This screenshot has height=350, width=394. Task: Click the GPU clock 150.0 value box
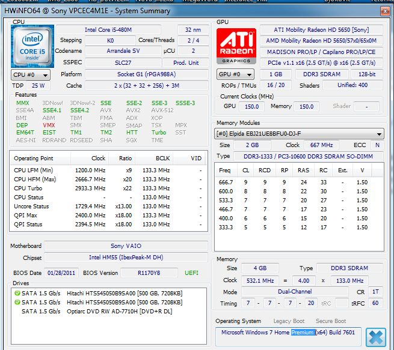(251, 106)
